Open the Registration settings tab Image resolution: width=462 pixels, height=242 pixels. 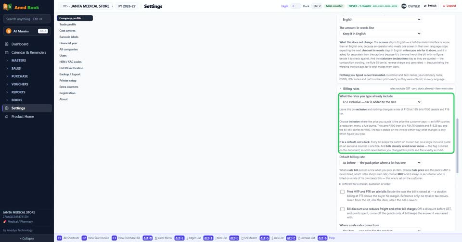point(75,93)
